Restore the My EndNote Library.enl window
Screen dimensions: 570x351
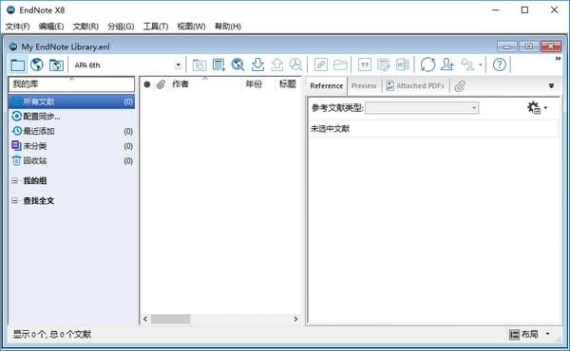point(529,46)
